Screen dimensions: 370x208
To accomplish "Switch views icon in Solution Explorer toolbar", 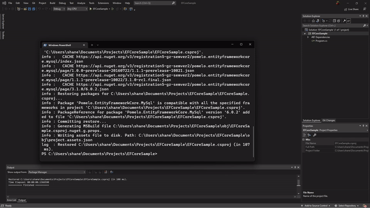I will click(318, 21).
